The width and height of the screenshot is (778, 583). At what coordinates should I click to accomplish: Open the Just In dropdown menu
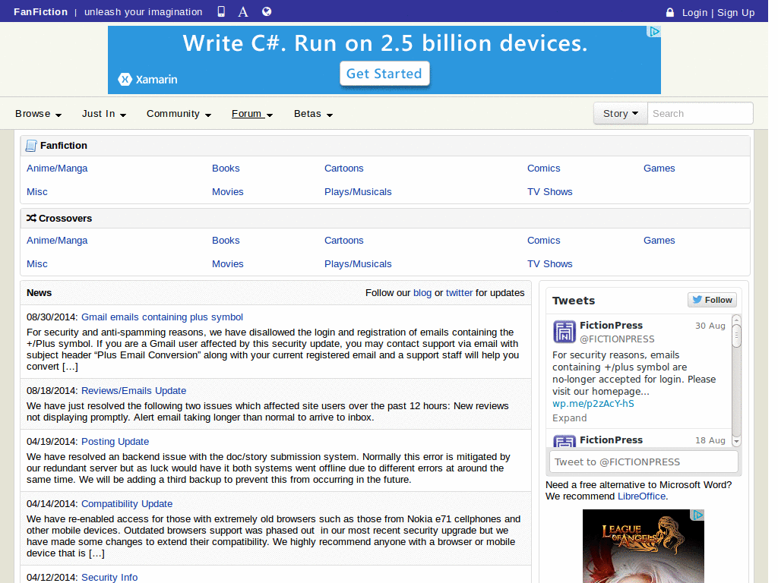click(103, 114)
